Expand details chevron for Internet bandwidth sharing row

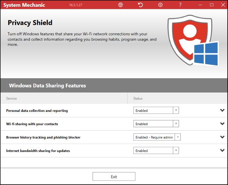pos(222,150)
